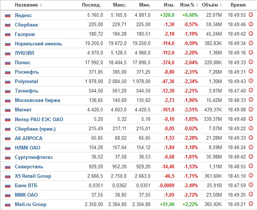Open the Татнефть stock link
257x210 pixels.
(26, 91)
